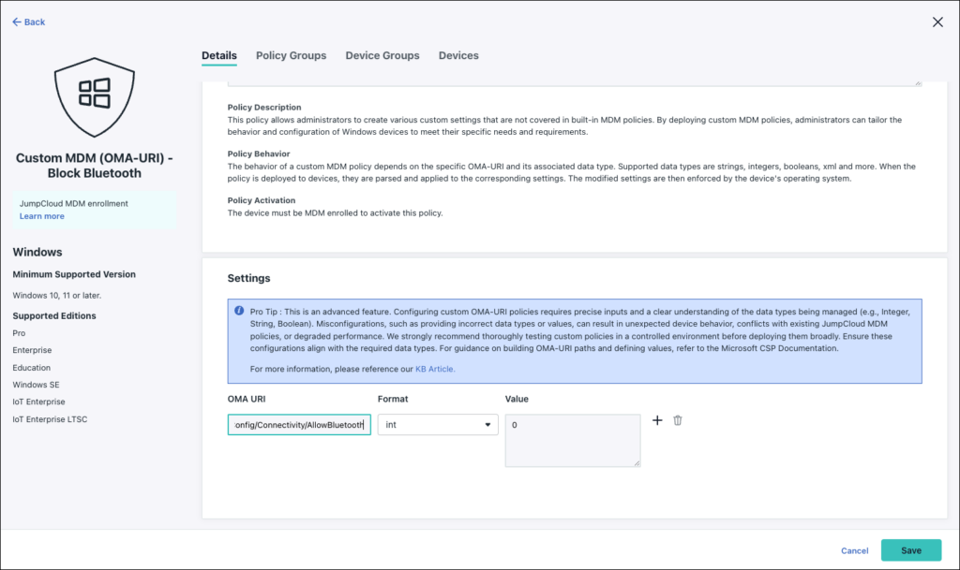Click inside the OMA URI field
Screen dimensions: 960x570
point(298,424)
